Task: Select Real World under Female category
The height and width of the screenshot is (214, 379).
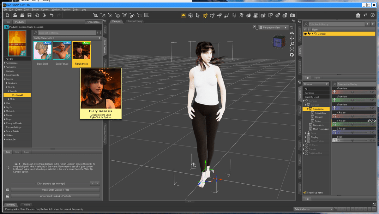Action: [17, 95]
